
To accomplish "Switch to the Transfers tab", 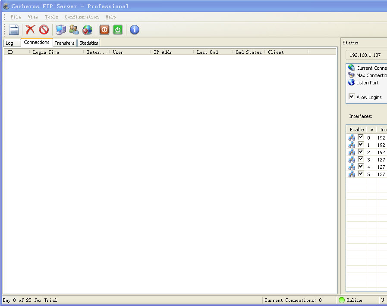I will [x=64, y=43].
